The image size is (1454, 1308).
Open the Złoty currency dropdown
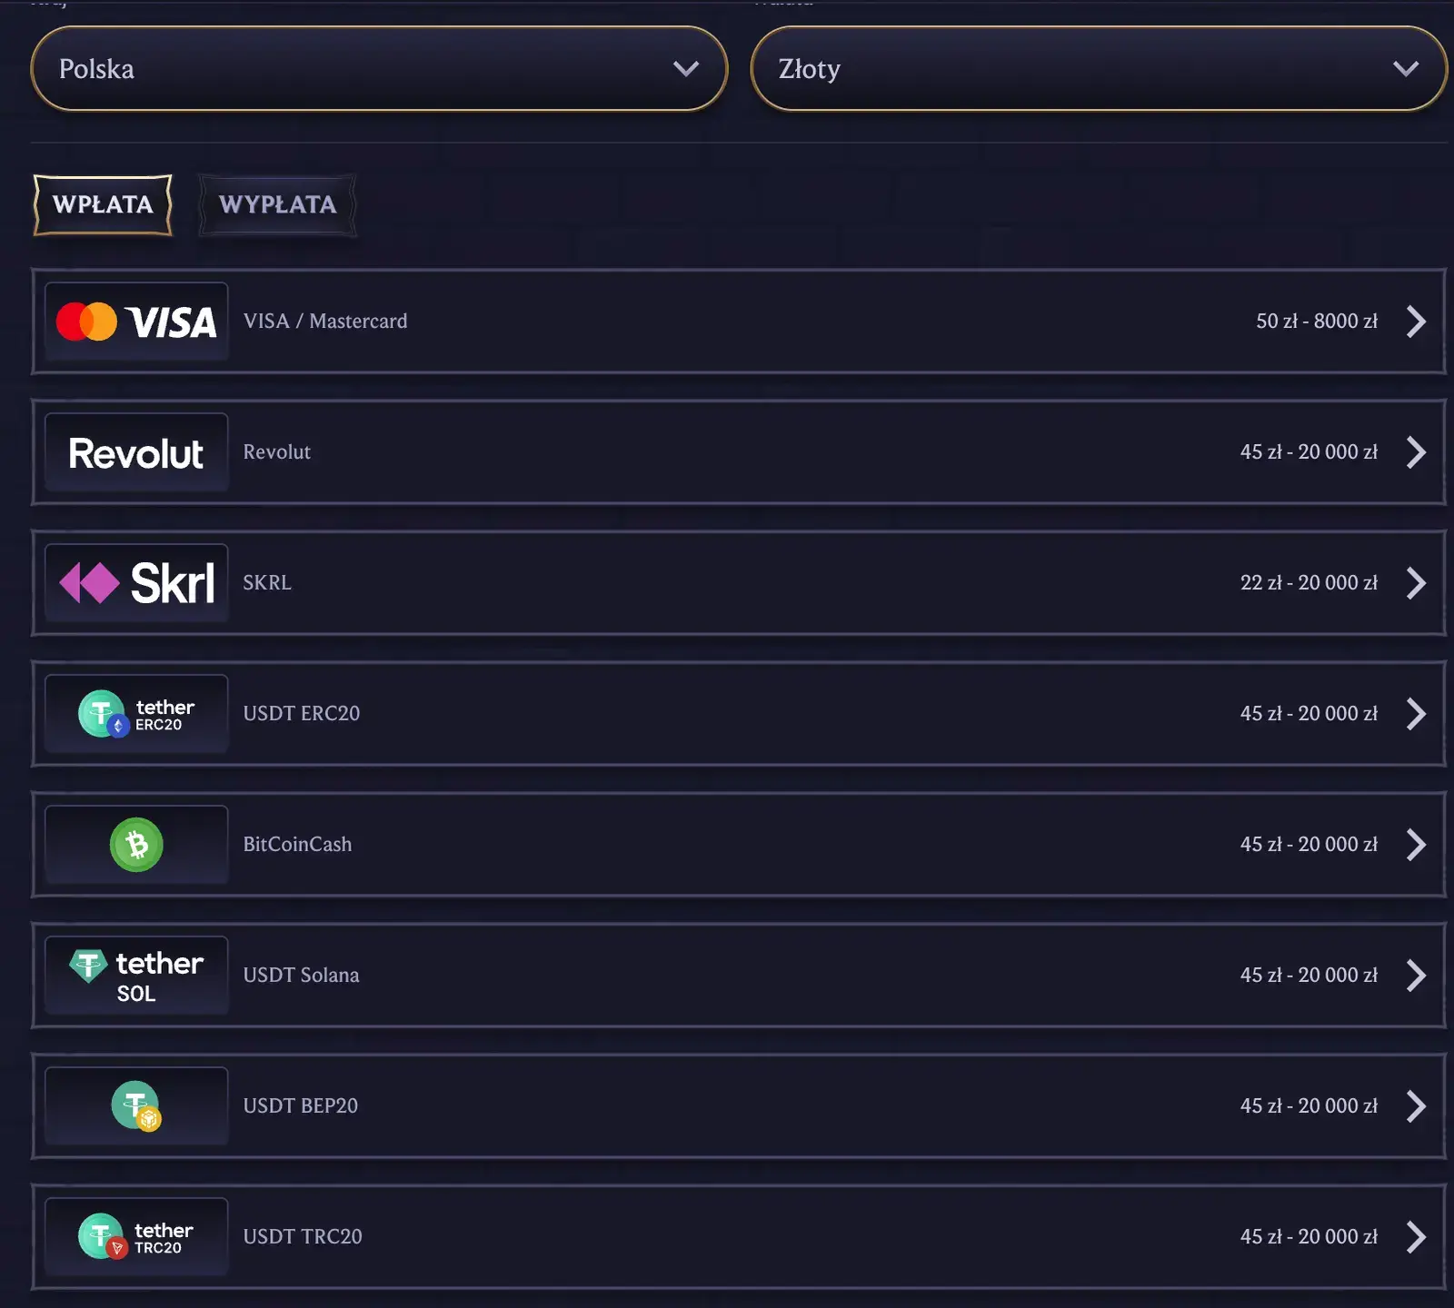(1098, 69)
